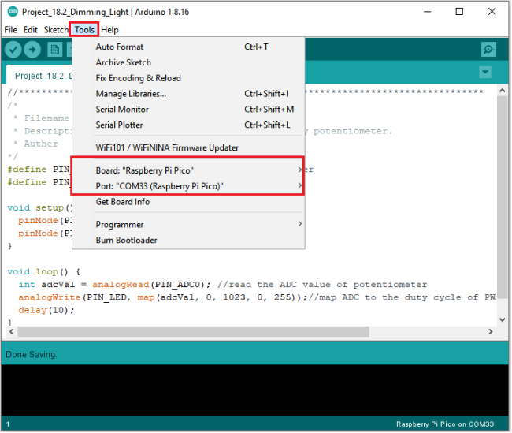Screen dimensions: 512x433
Task: Open the File menu
Action: tap(11, 30)
